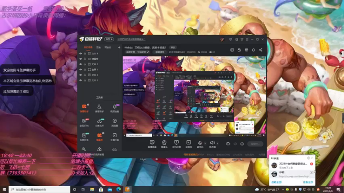
Task: Switch to the third scene tab
Action: pyautogui.click(x=108, y=48)
